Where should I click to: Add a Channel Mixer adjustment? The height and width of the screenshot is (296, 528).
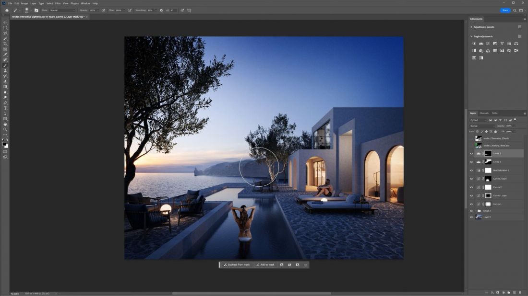click(488, 50)
